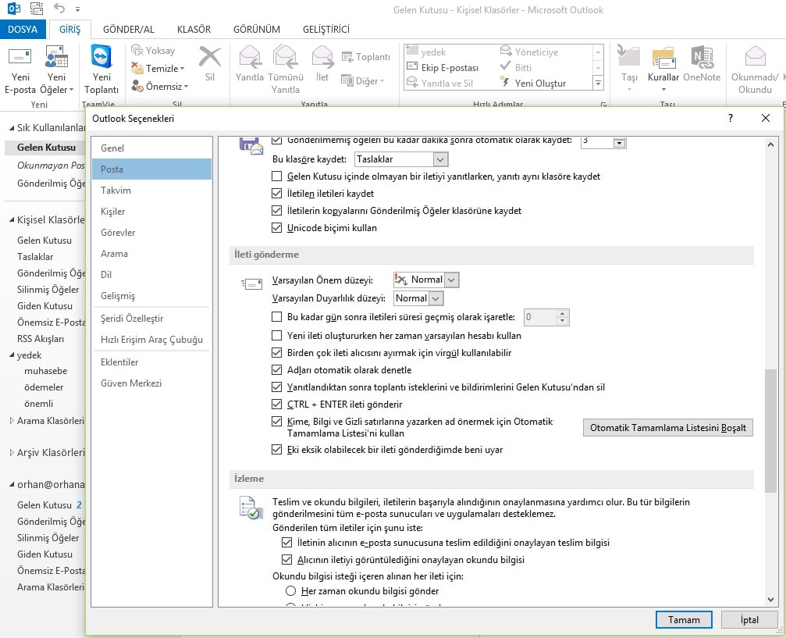Select the muhasebe folder
The height and width of the screenshot is (638, 786).
click(x=45, y=371)
